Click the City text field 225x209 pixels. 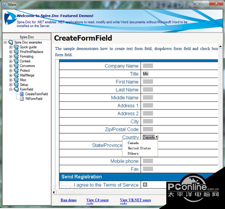[148, 121]
